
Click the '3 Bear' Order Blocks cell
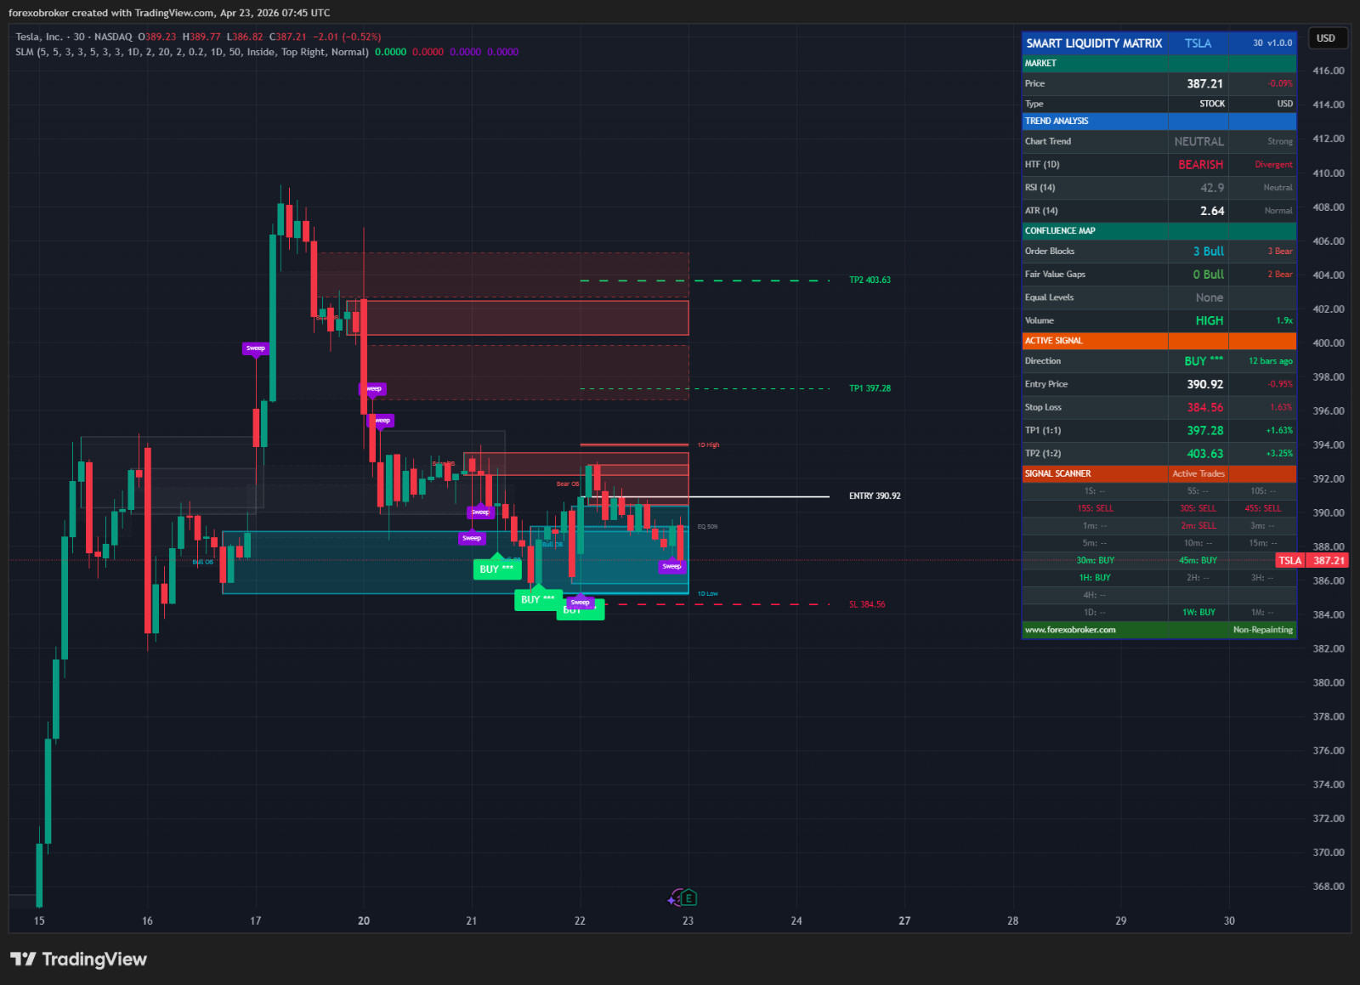[x=1280, y=252]
